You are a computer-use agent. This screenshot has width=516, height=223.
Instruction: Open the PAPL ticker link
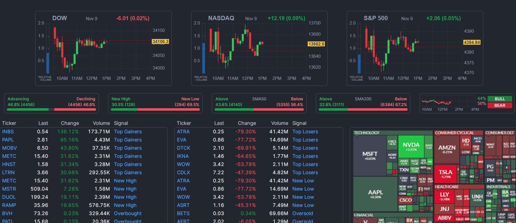point(8,140)
